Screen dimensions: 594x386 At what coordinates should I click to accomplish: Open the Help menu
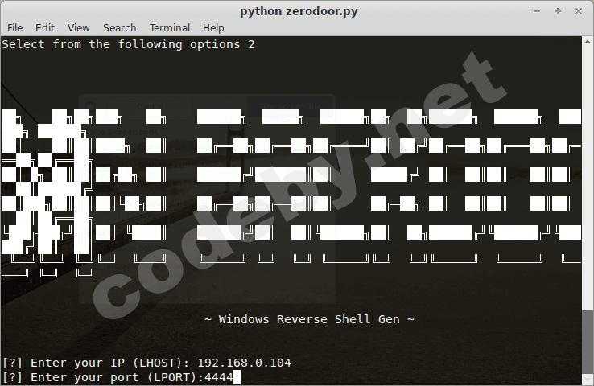[x=213, y=28]
